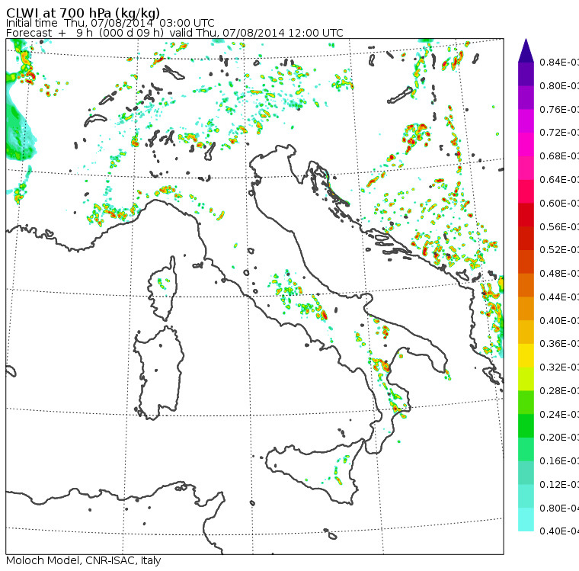Screen dimensions: 579x571
Task: Click the 0.40E-04 colorbar label
Action: point(559,531)
